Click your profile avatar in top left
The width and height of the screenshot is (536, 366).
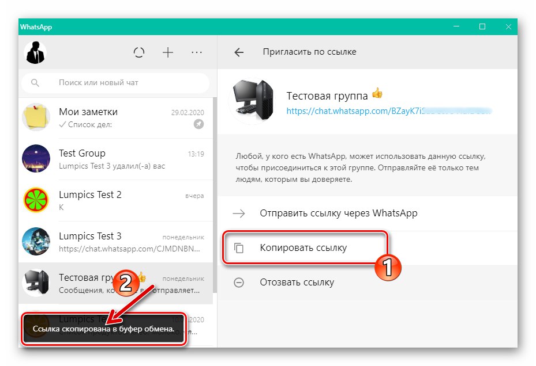click(36, 52)
